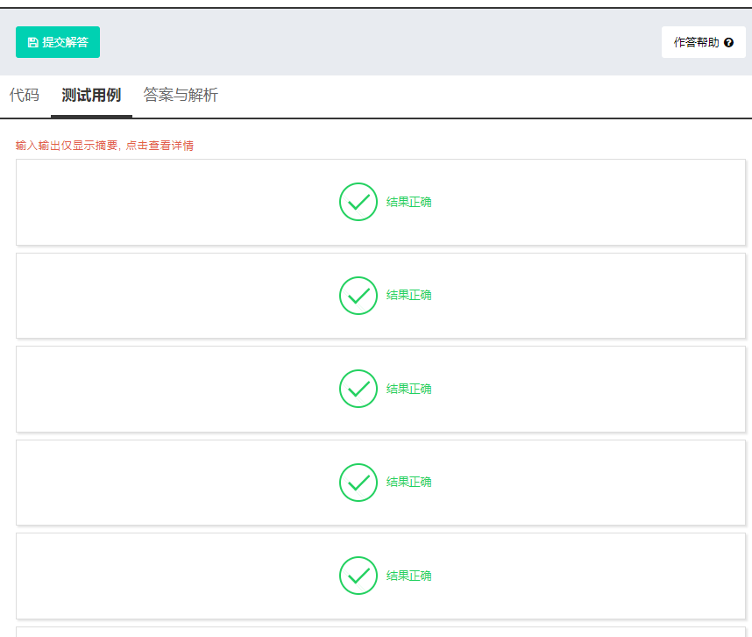Click the question mark help icon
This screenshot has width=752, height=637.
(728, 42)
